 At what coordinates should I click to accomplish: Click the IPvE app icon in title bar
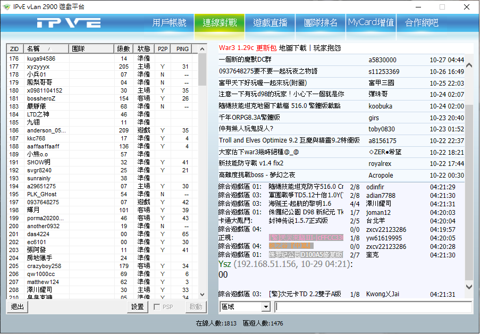pyautogui.click(x=7, y=7)
